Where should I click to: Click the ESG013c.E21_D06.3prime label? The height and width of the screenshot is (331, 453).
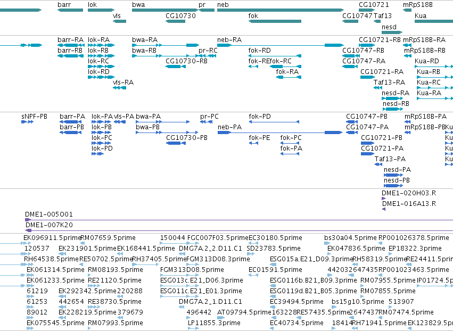202,280
